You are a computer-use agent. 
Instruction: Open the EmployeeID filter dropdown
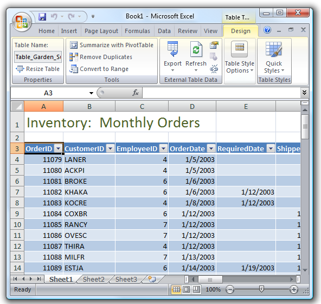164,148
